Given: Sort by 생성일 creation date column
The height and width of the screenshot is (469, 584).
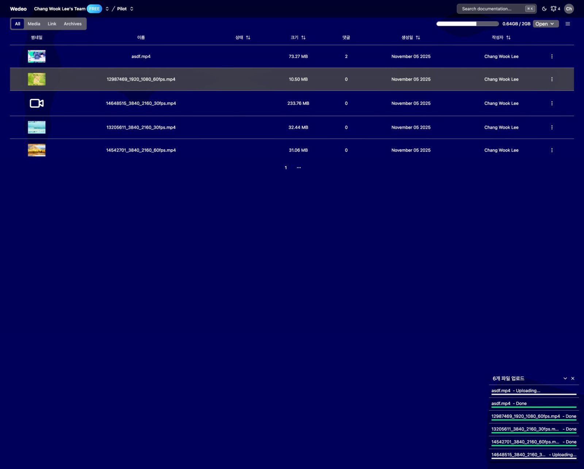Looking at the screenshot, I should [411, 38].
